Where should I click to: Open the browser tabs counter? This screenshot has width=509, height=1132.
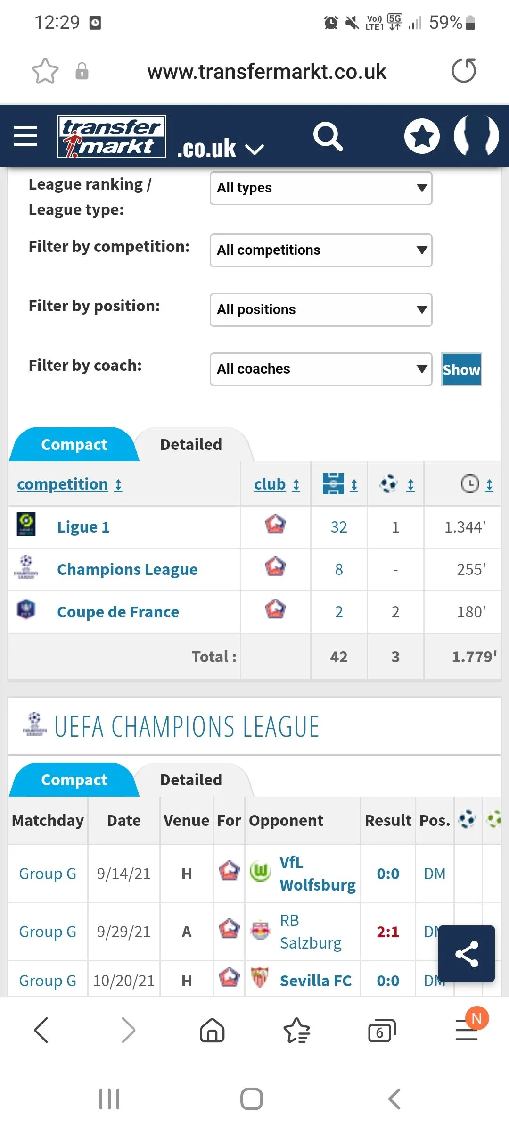[x=381, y=1031]
